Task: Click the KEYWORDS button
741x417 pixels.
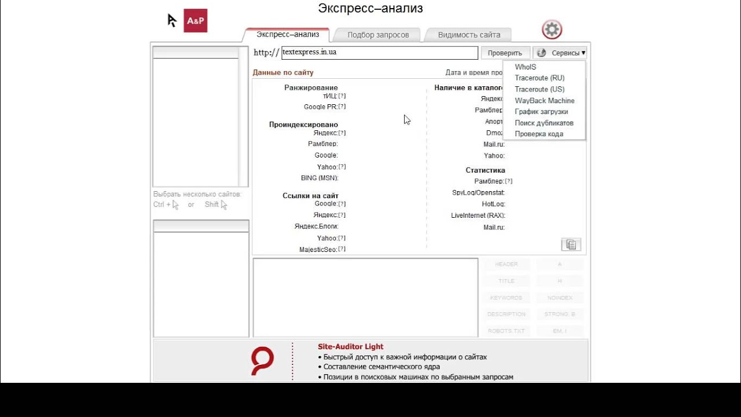Action: pos(507,298)
